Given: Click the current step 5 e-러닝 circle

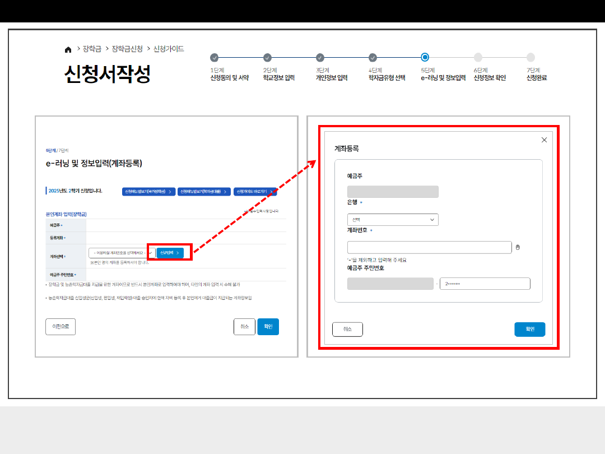Looking at the screenshot, I should [425, 57].
